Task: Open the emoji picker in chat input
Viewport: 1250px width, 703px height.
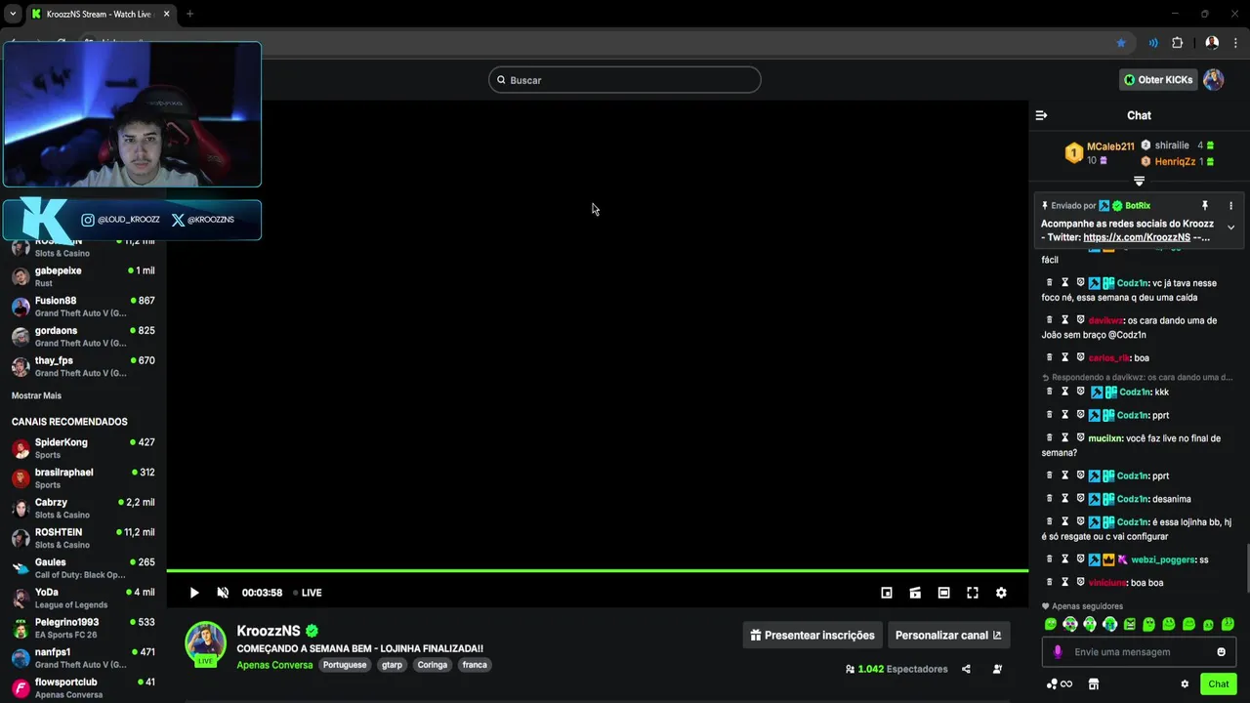Action: tap(1221, 652)
